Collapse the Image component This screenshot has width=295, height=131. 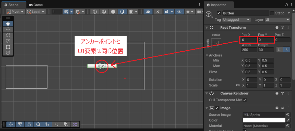pyautogui.click(x=207, y=108)
